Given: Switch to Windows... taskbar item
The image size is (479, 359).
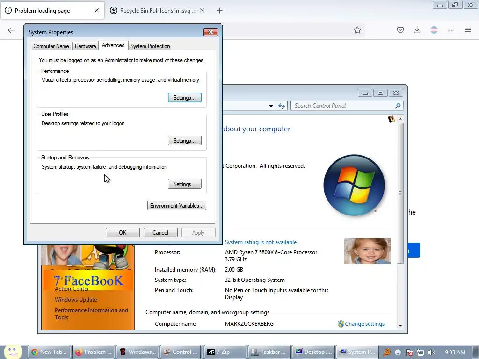Looking at the screenshot, I should click(x=138, y=352).
